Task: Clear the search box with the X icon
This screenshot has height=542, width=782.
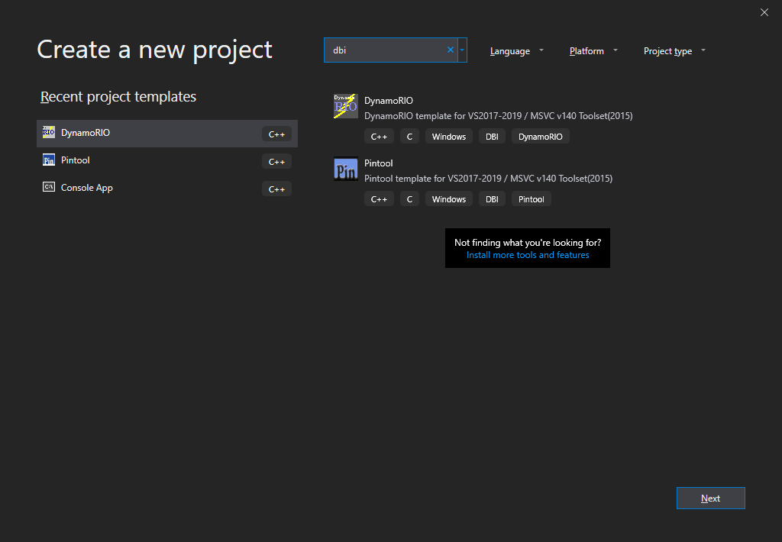Action: pos(451,50)
